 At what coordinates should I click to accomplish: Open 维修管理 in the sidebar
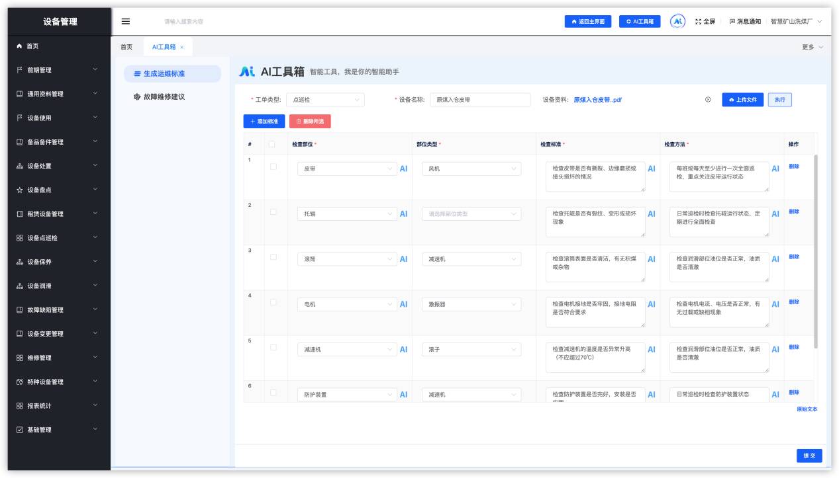[x=59, y=358]
